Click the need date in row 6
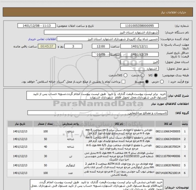Viewport: 196px width, 190px height. 20,173
